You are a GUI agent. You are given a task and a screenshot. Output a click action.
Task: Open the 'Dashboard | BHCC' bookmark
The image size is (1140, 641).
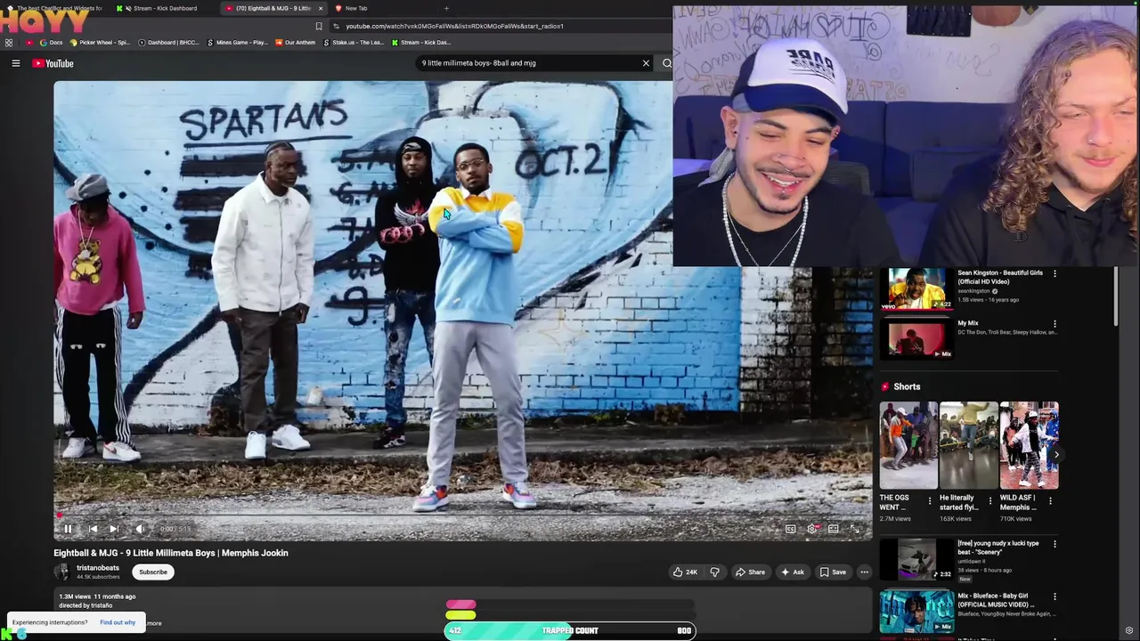[x=169, y=43]
